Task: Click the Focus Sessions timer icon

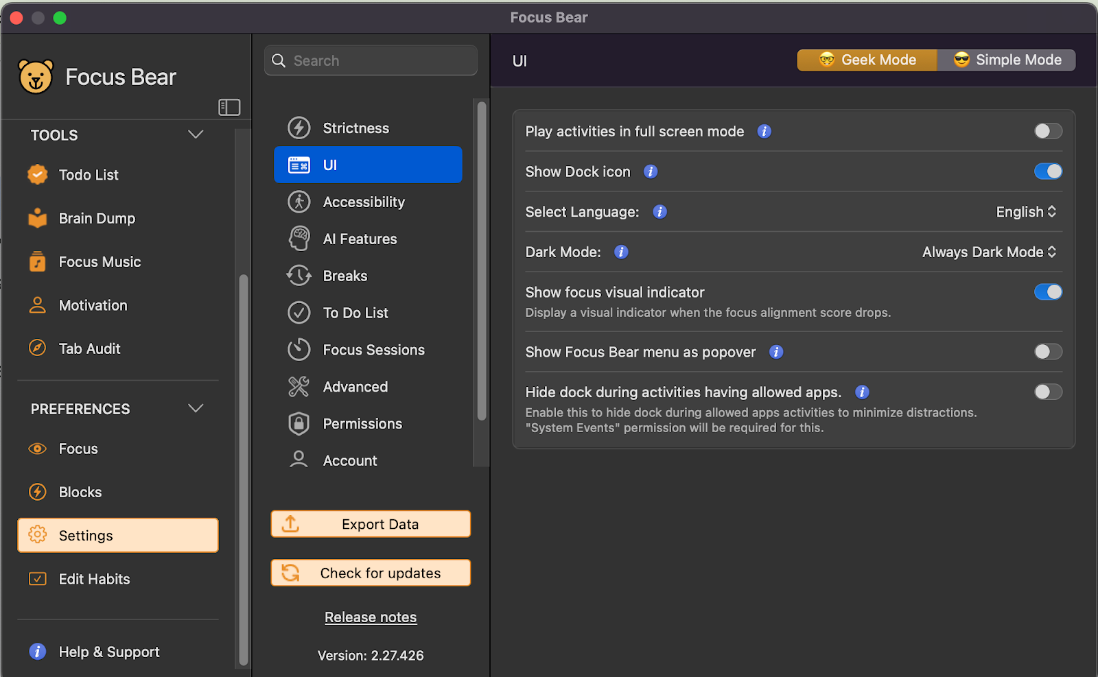Action: [x=299, y=349]
